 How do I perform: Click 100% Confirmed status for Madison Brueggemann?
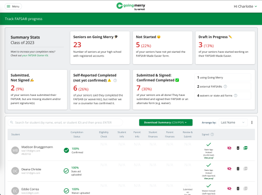77,150
